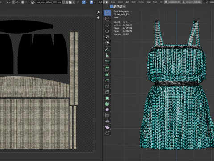This screenshot has height=161, width=214.
Task: Select the Add Cube tool
Action: (107, 62)
